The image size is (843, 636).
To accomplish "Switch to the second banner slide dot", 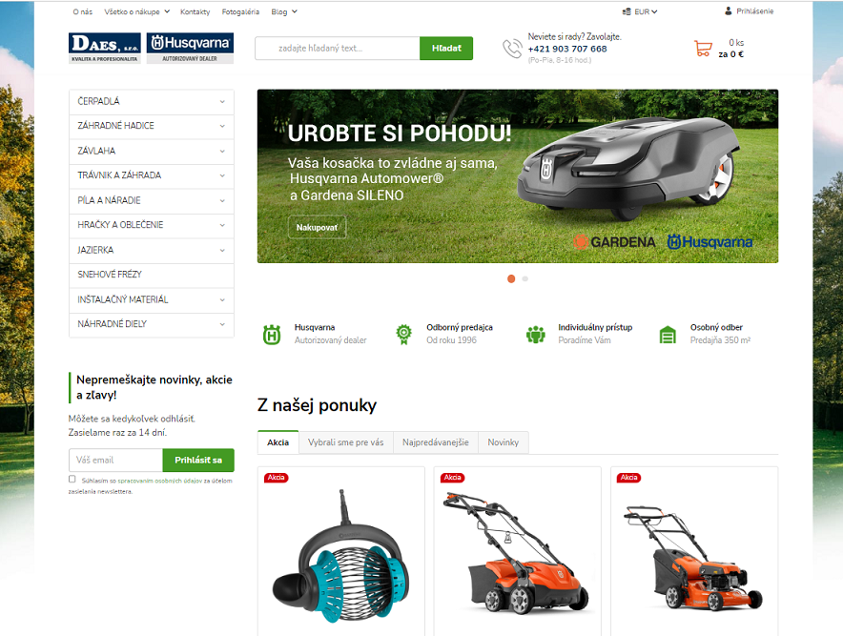I will coord(525,278).
